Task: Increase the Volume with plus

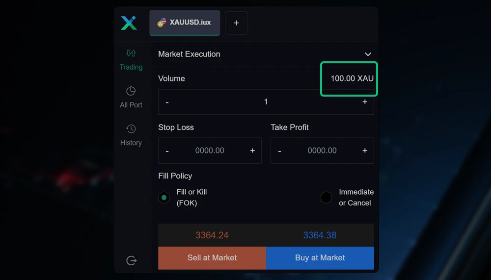Action: pos(365,102)
